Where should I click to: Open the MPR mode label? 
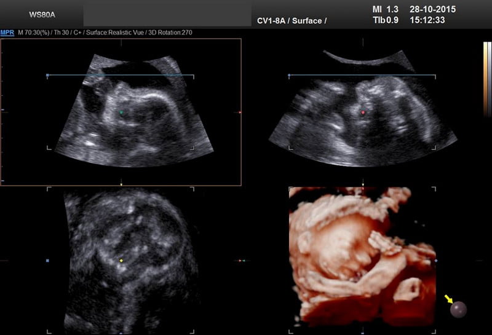[7, 32]
